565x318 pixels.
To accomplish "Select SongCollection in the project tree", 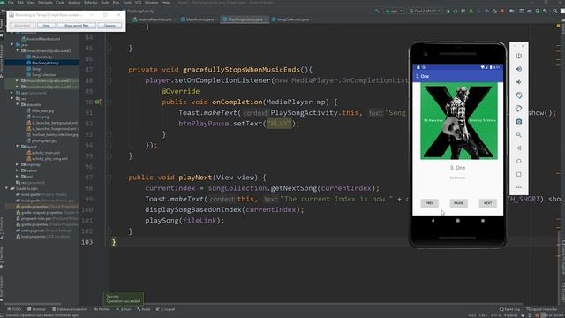I will (x=44, y=74).
